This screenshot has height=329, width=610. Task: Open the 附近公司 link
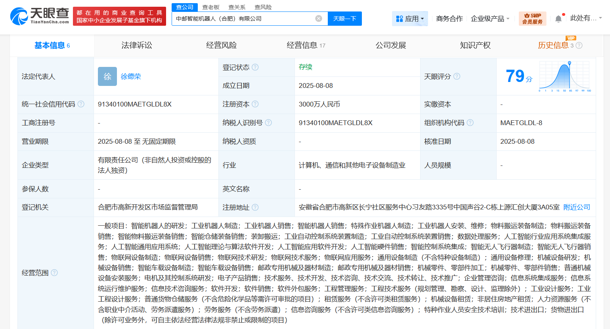[576, 207]
